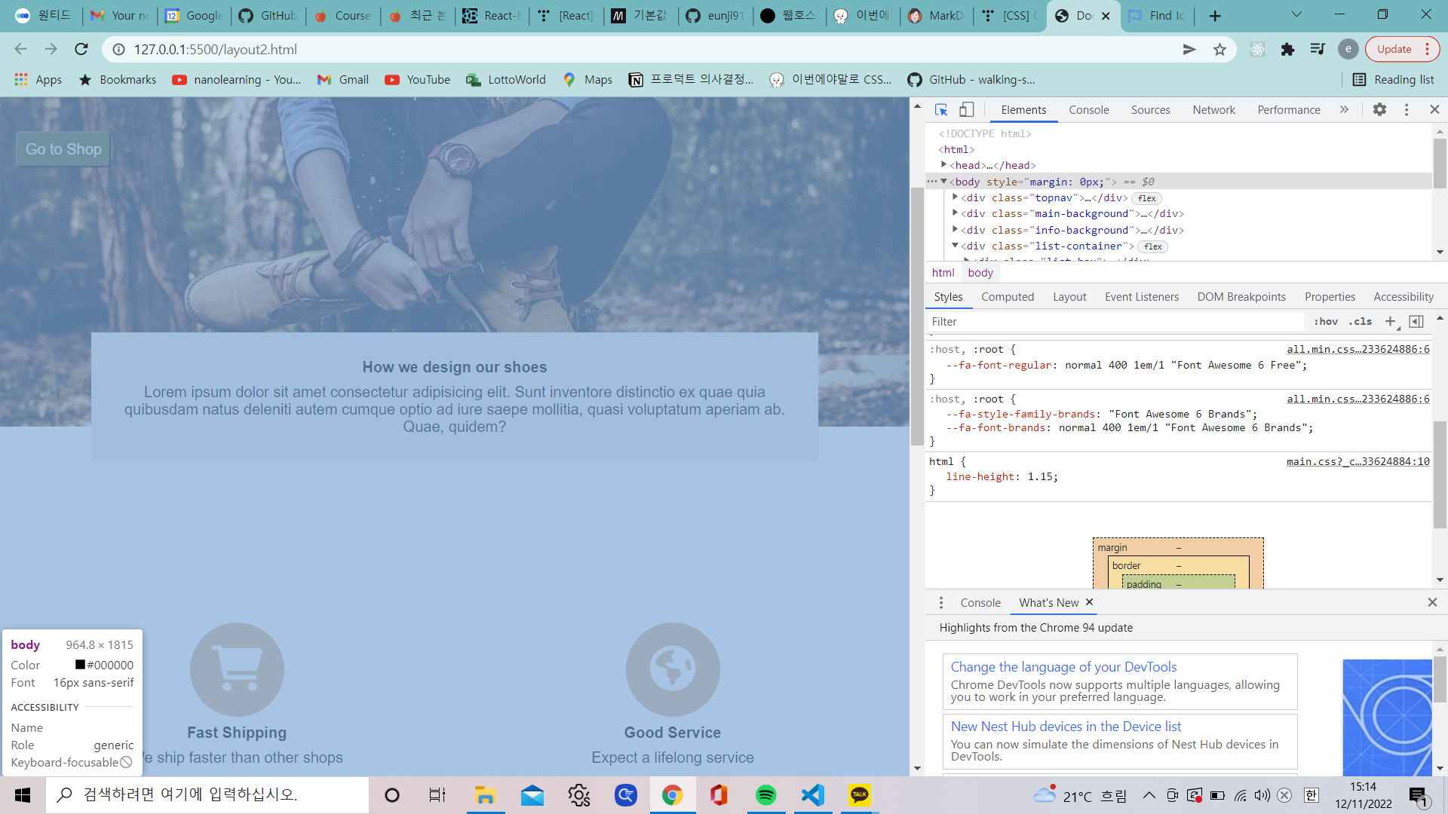Viewport: 1448px width, 814px height.
Task: Click the Go to Shop button
Action: 63,149
